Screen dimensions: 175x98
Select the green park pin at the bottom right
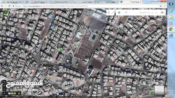tap(150, 92)
